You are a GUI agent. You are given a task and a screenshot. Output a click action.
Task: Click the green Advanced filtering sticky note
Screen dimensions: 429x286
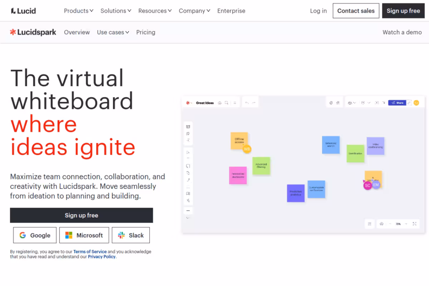pyautogui.click(x=261, y=166)
